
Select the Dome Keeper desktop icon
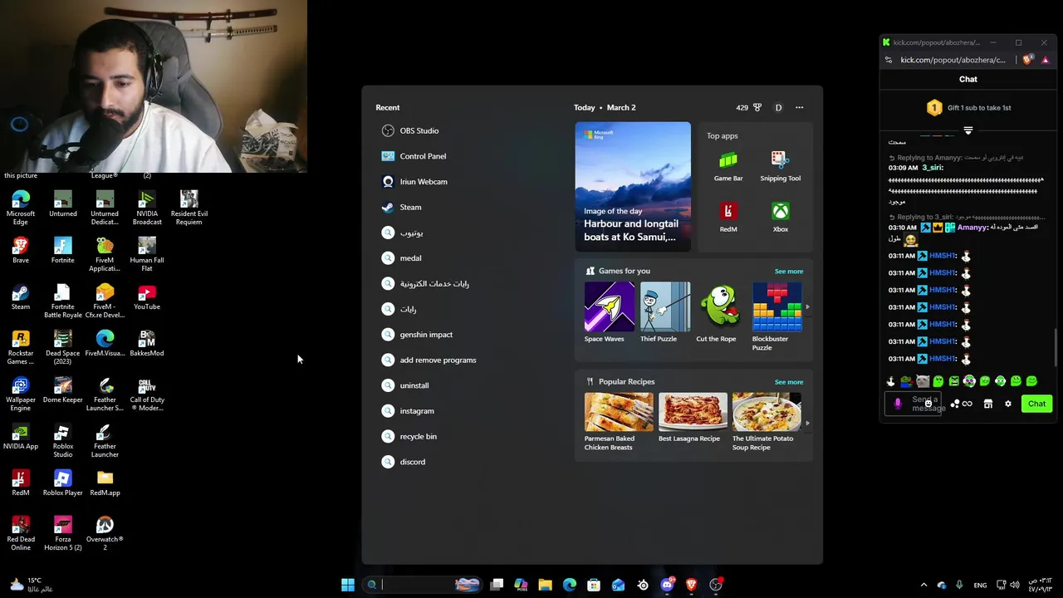(x=63, y=390)
